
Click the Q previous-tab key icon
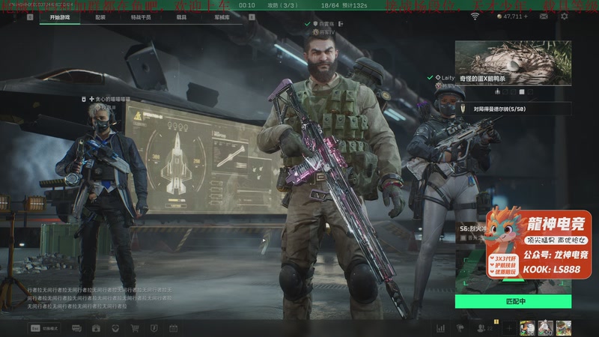30,17
